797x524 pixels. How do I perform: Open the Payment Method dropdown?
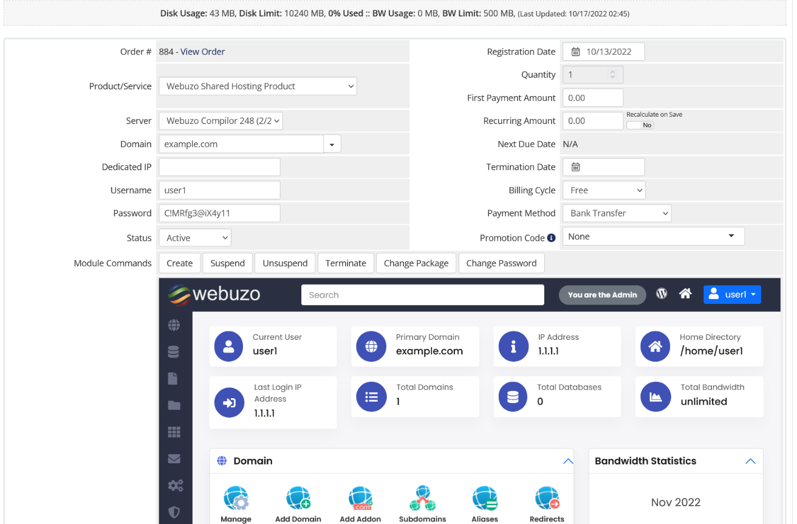(x=616, y=213)
